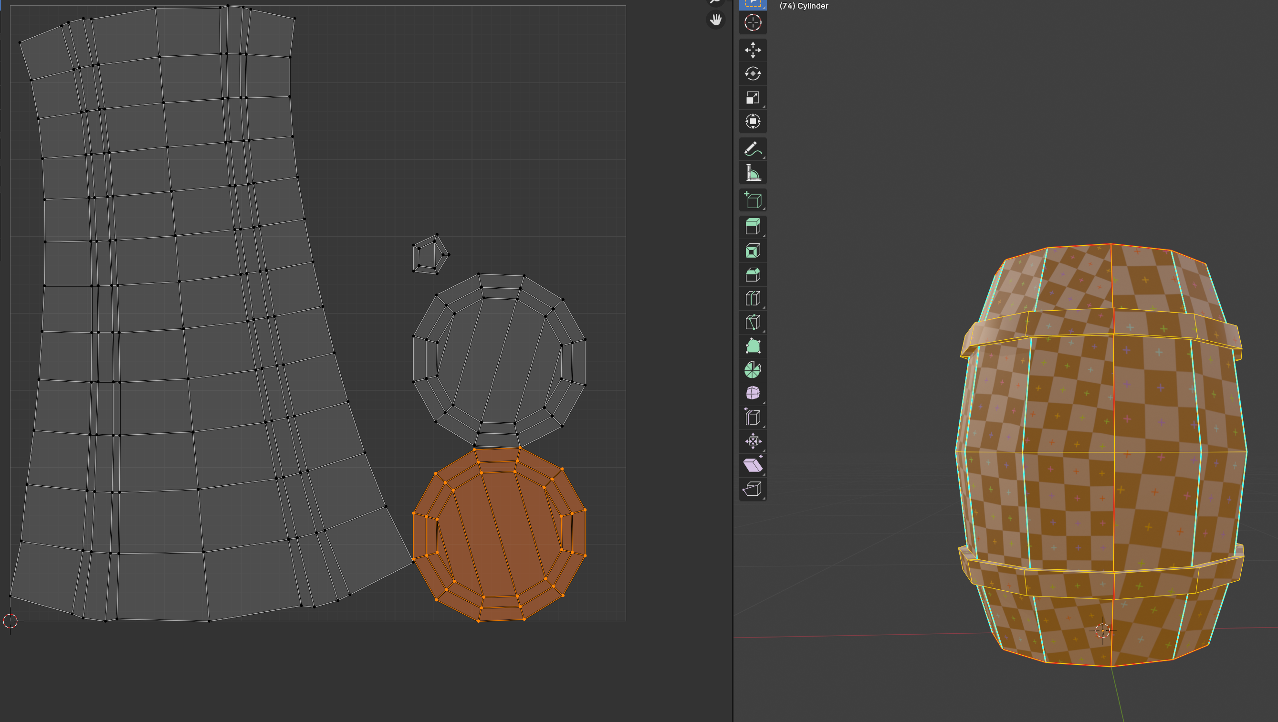
Task: Select the Extrude Region tool
Action: point(753,227)
